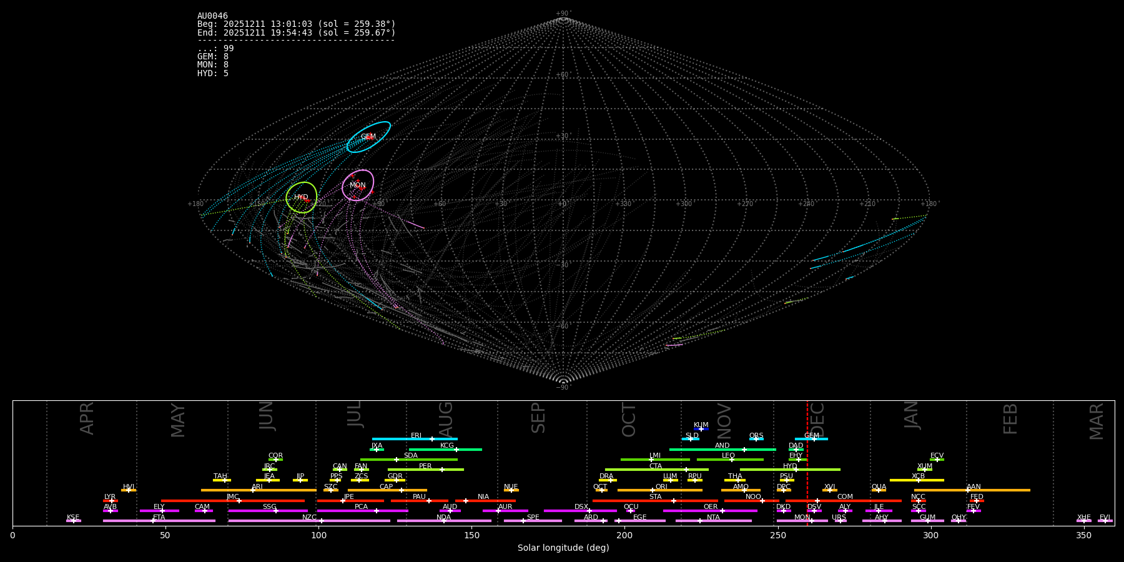The width and height of the screenshot is (1124, 562).
Task: Click the KSE label in timeline
Action: (73, 518)
